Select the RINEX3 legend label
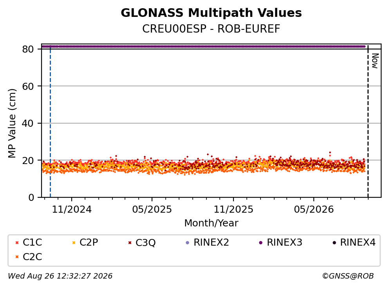Screen dimensions: 389x288 tap(284, 242)
